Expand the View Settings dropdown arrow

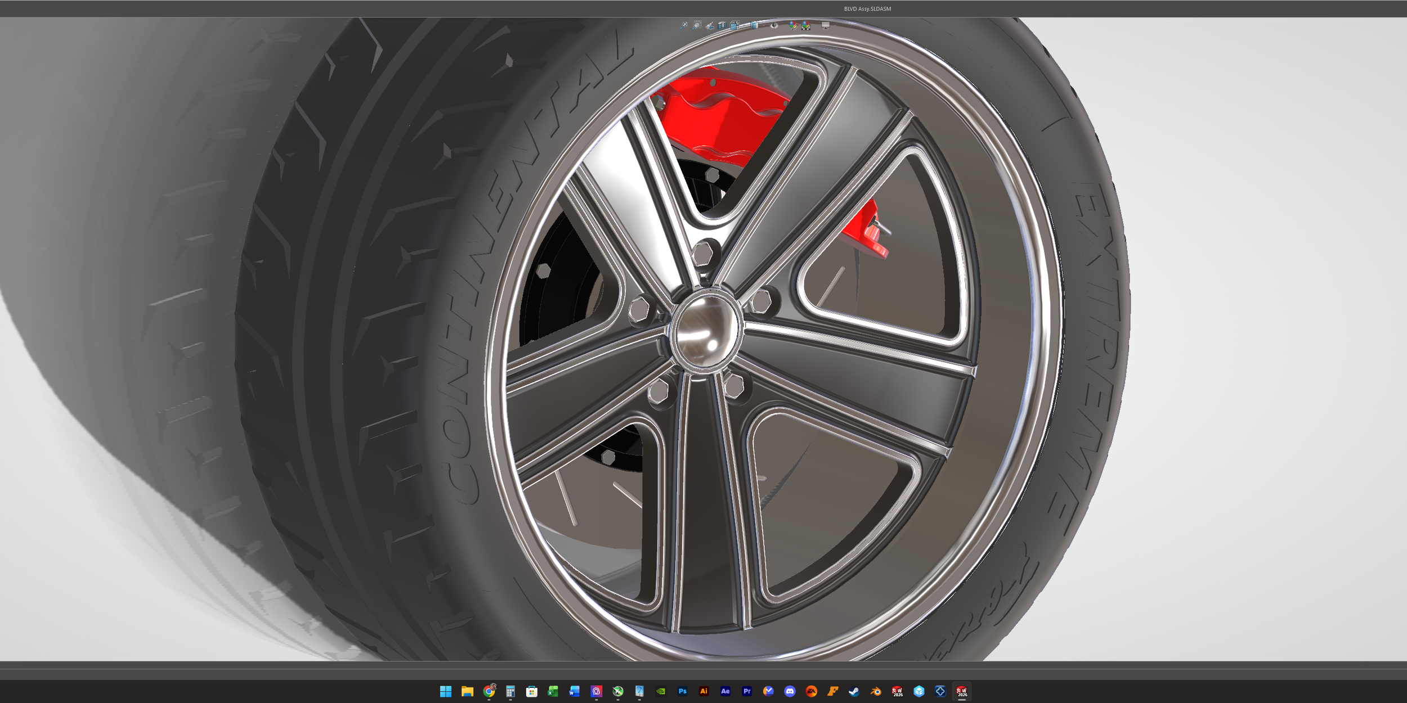(835, 26)
